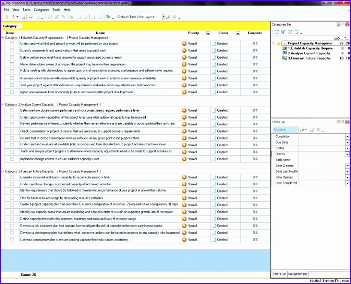Open the Tasks menu
Viewport: 351px width, 284px height.
point(26,10)
